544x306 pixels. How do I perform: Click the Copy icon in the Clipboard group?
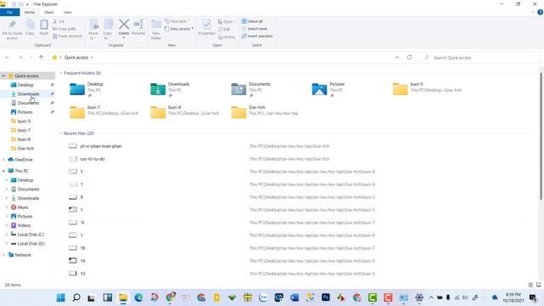(30, 25)
